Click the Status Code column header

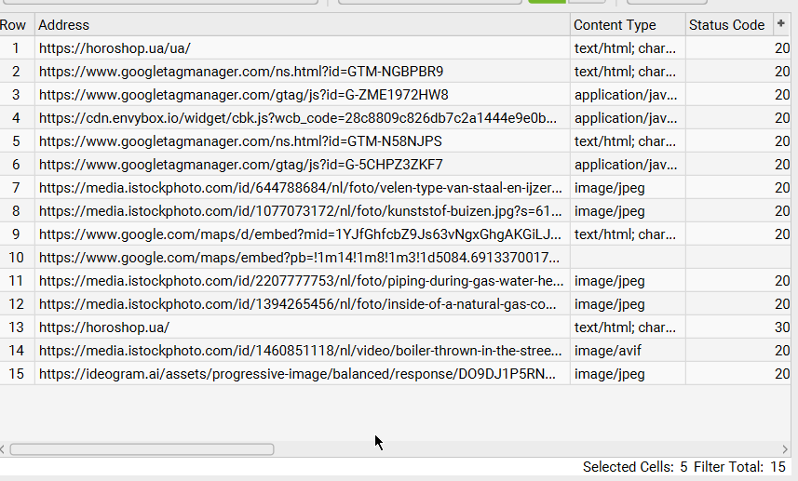726,25
